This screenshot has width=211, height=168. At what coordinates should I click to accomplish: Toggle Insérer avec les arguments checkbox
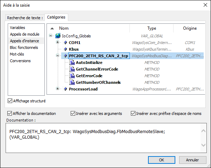pos(73,114)
